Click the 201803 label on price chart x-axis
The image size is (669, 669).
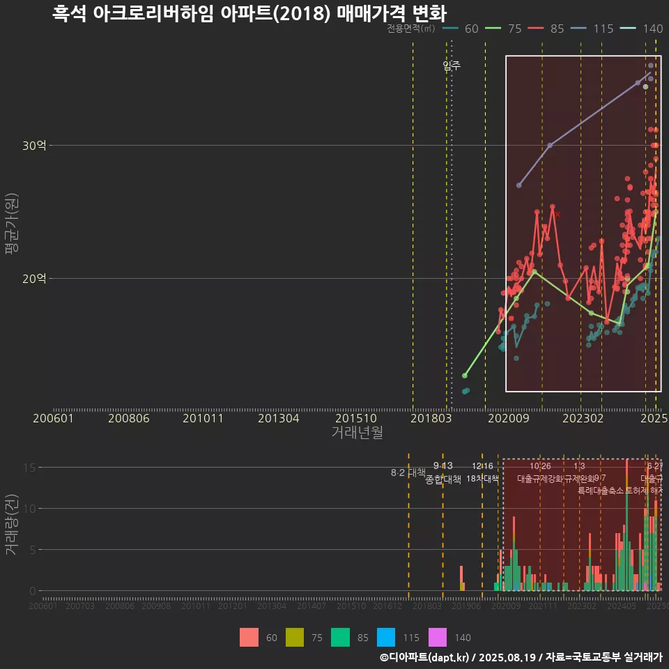click(431, 418)
